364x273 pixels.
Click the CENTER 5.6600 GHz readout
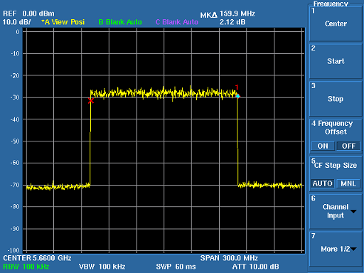coord(37,258)
